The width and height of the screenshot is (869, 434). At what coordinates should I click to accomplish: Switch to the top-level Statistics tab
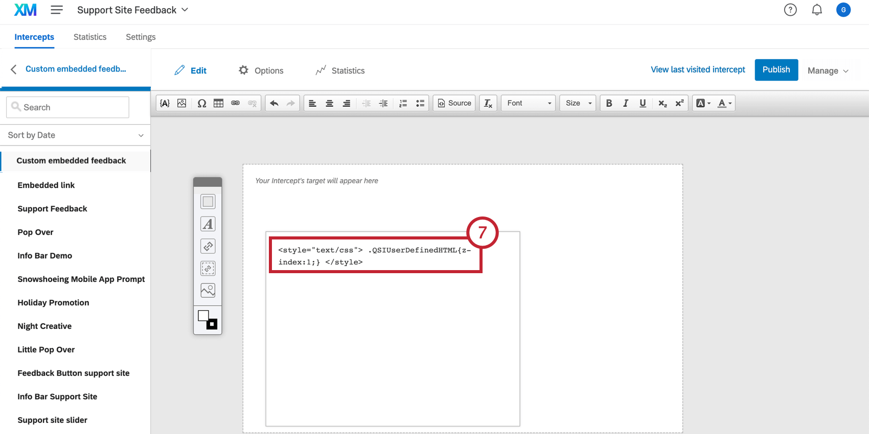pyautogui.click(x=90, y=37)
